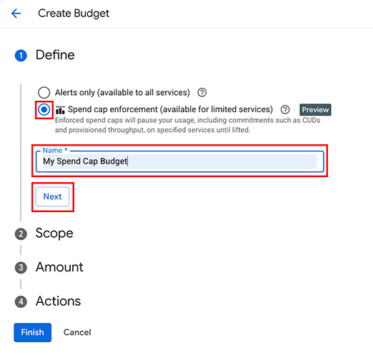Screen dimensions: 373x355
Task: Click the Finish button
Action: [33, 332]
